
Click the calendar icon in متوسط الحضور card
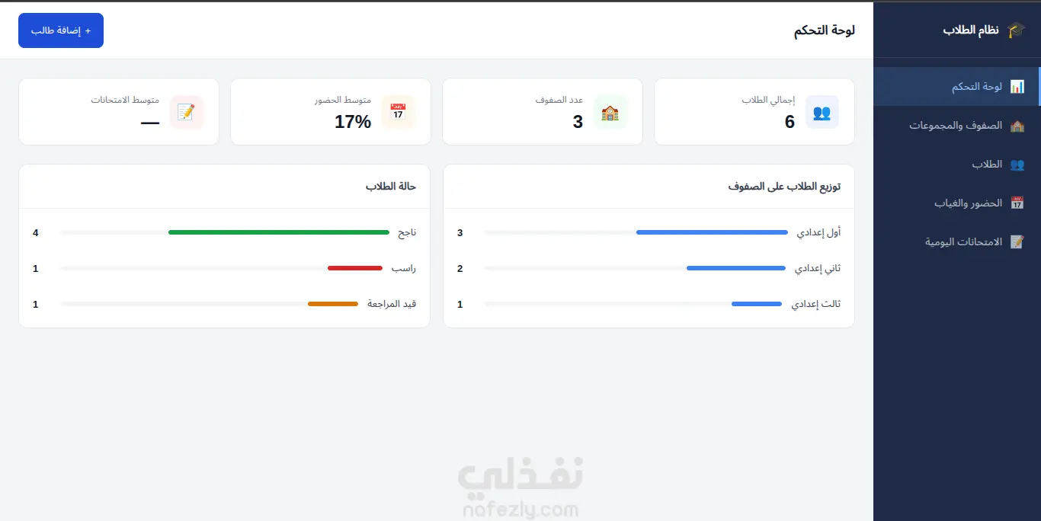pos(398,112)
